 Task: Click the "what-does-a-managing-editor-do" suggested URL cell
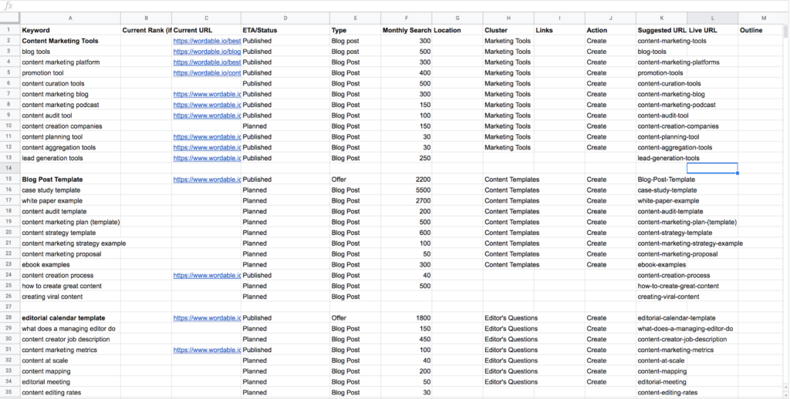click(685, 329)
